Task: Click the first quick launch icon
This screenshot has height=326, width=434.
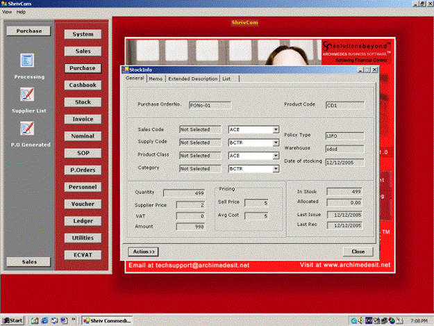Action: pyautogui.click(x=35, y=320)
